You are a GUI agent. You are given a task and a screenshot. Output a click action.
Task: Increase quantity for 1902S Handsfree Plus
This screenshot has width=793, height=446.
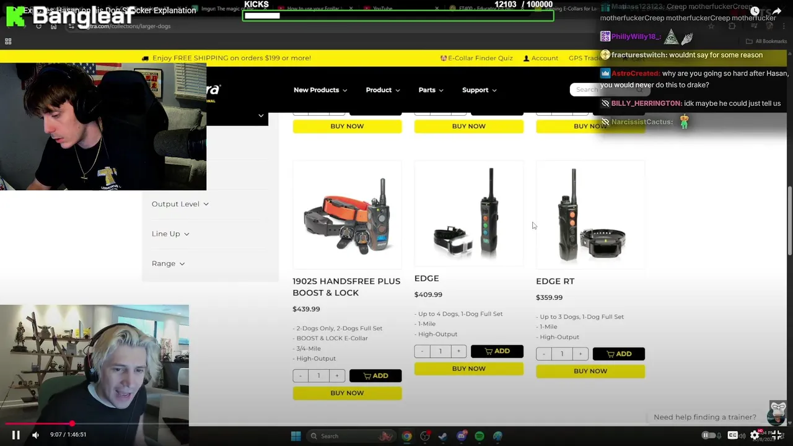click(x=337, y=376)
